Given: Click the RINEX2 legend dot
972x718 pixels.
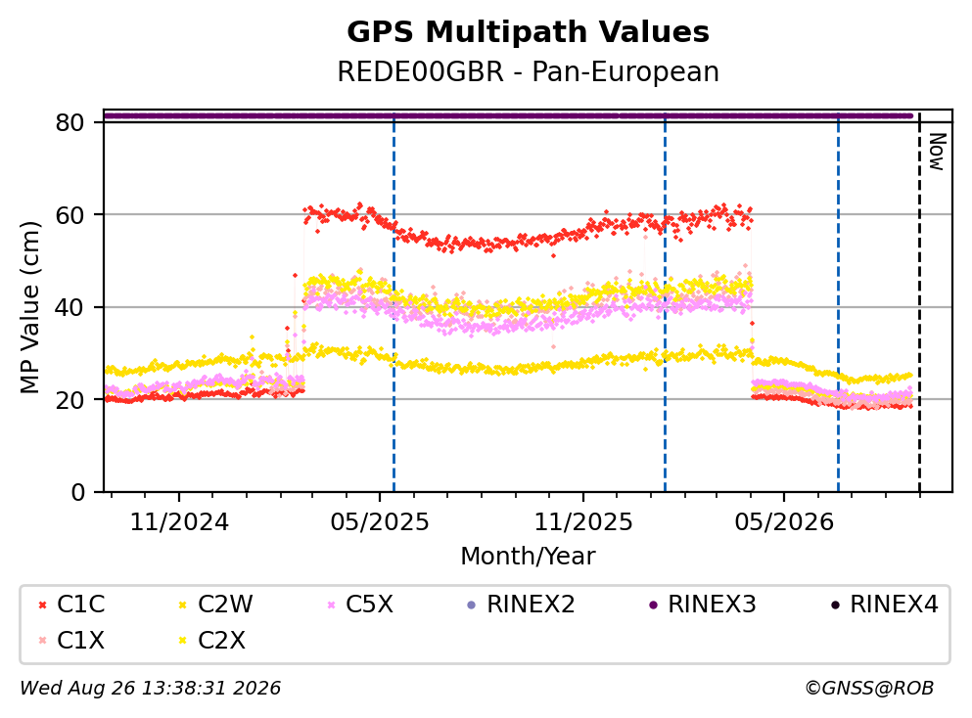Looking at the screenshot, I should (471, 605).
